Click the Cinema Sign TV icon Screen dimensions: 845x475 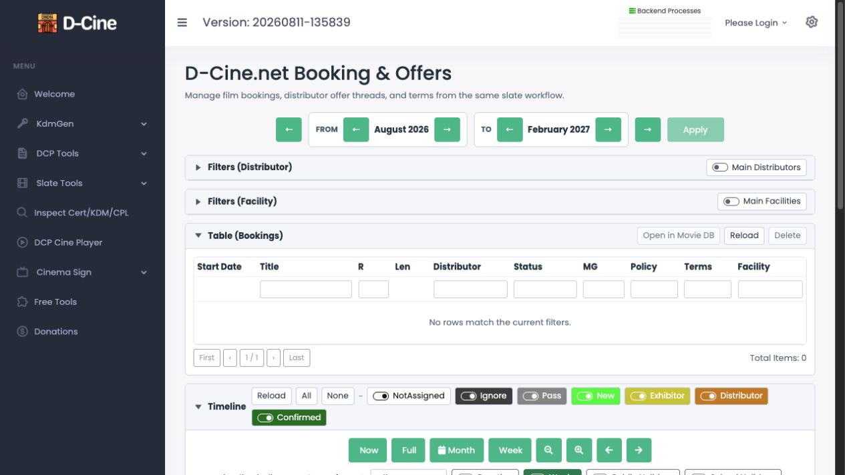[22, 272]
